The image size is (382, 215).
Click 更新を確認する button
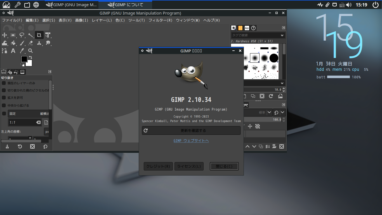pyautogui.click(x=191, y=130)
